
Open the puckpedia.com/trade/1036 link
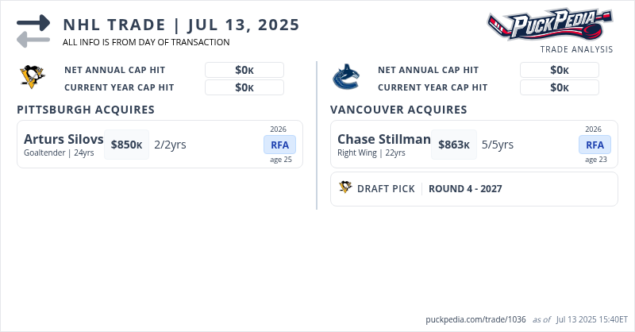(475, 319)
